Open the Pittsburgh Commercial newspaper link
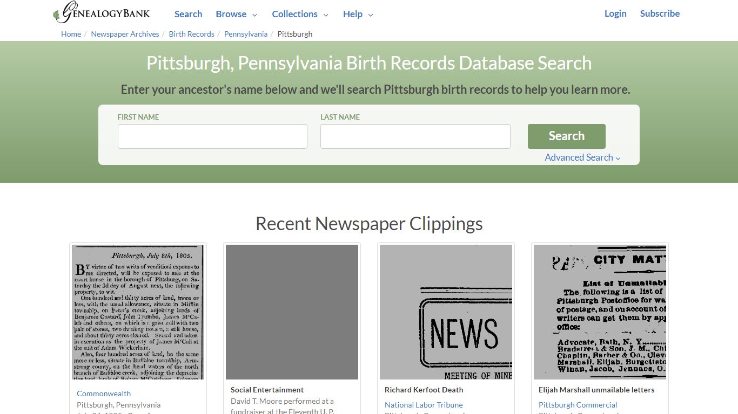738x414 pixels. pyautogui.click(x=578, y=405)
